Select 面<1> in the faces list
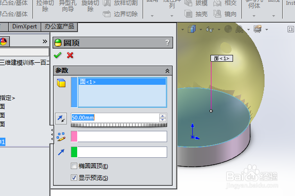The image size is (295, 196). pos(122,82)
